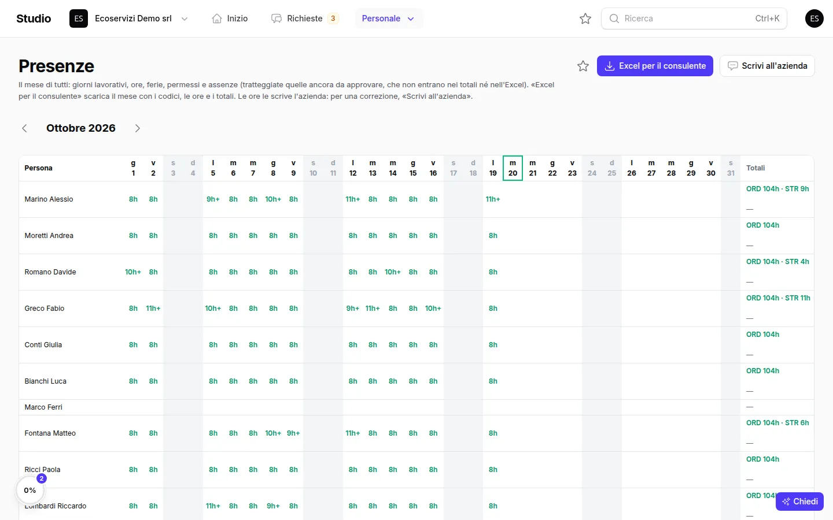833x520 pixels.
Task: Click total ORD 104h · STR 11h
Action: tap(778, 298)
